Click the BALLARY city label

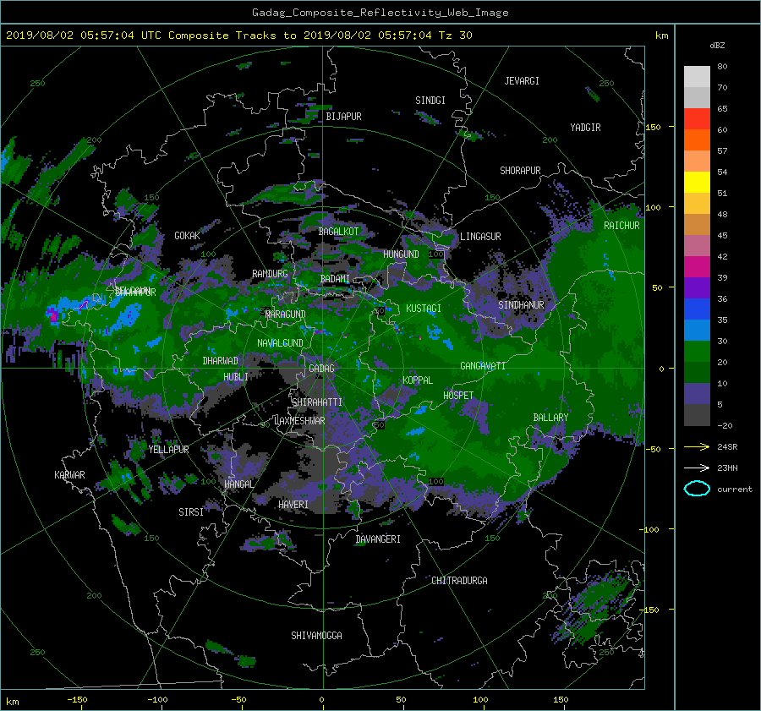(x=550, y=418)
